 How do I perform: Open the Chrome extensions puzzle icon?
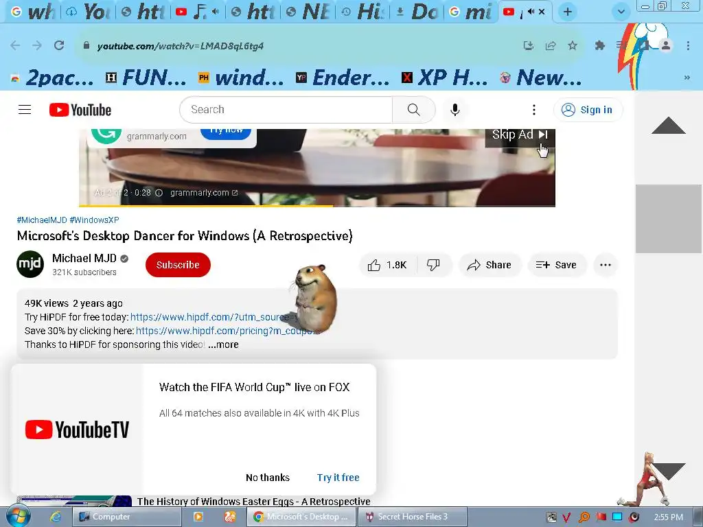click(x=599, y=45)
